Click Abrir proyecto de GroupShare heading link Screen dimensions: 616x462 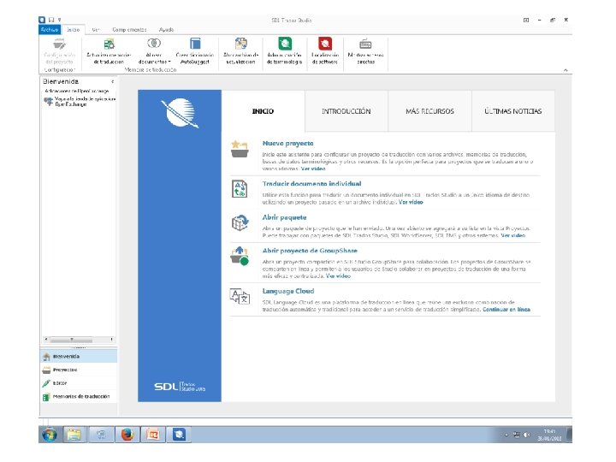pyautogui.click(x=310, y=251)
